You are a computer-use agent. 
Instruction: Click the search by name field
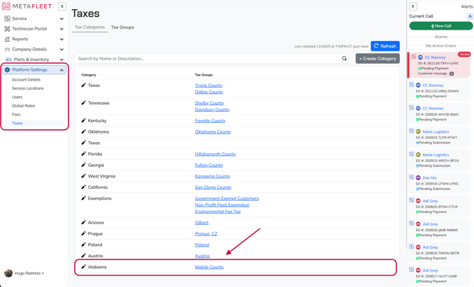pyautogui.click(x=209, y=59)
